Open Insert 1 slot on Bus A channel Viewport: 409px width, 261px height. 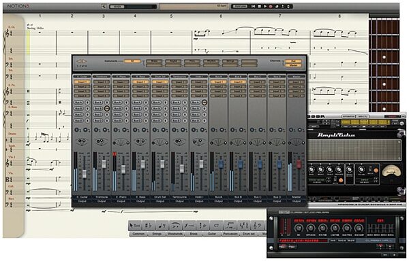tap(218, 82)
